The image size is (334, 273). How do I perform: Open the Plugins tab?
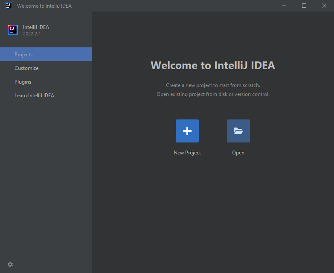coord(46,82)
